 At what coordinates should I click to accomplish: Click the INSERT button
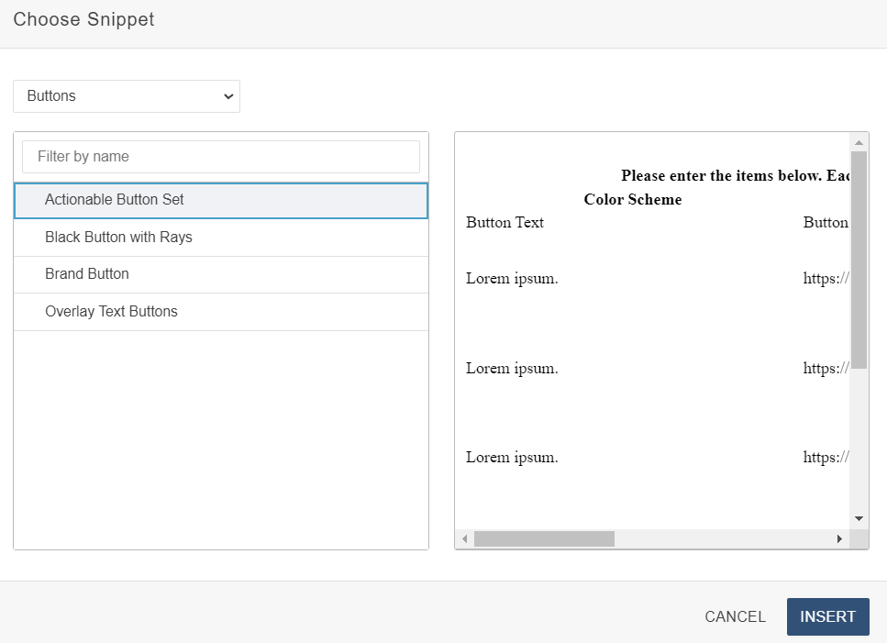tap(827, 616)
